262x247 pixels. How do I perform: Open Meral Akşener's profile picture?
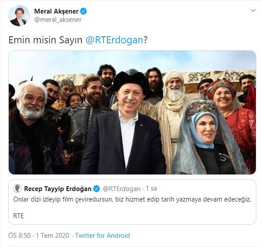[19, 16]
